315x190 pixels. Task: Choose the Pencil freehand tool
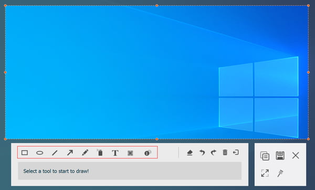pyautogui.click(x=85, y=153)
